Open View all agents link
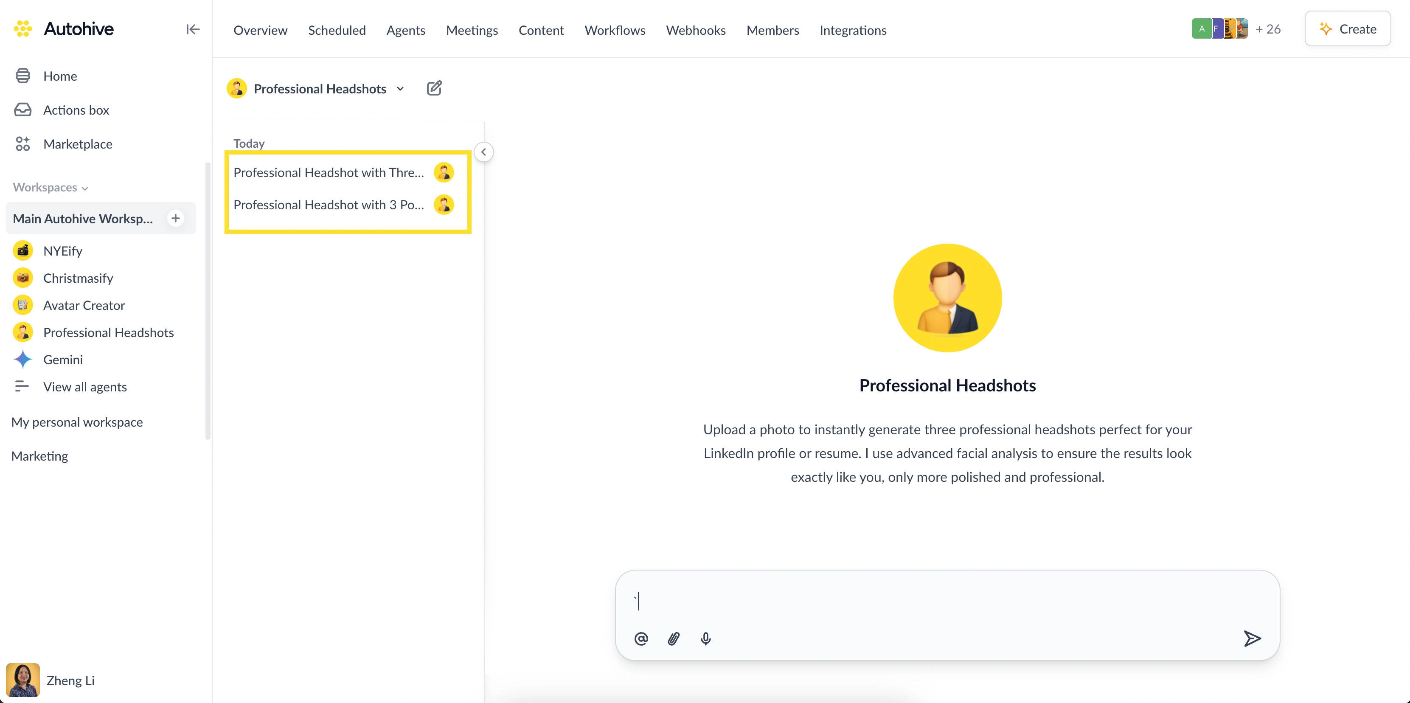Image resolution: width=1410 pixels, height=703 pixels. coord(85,387)
